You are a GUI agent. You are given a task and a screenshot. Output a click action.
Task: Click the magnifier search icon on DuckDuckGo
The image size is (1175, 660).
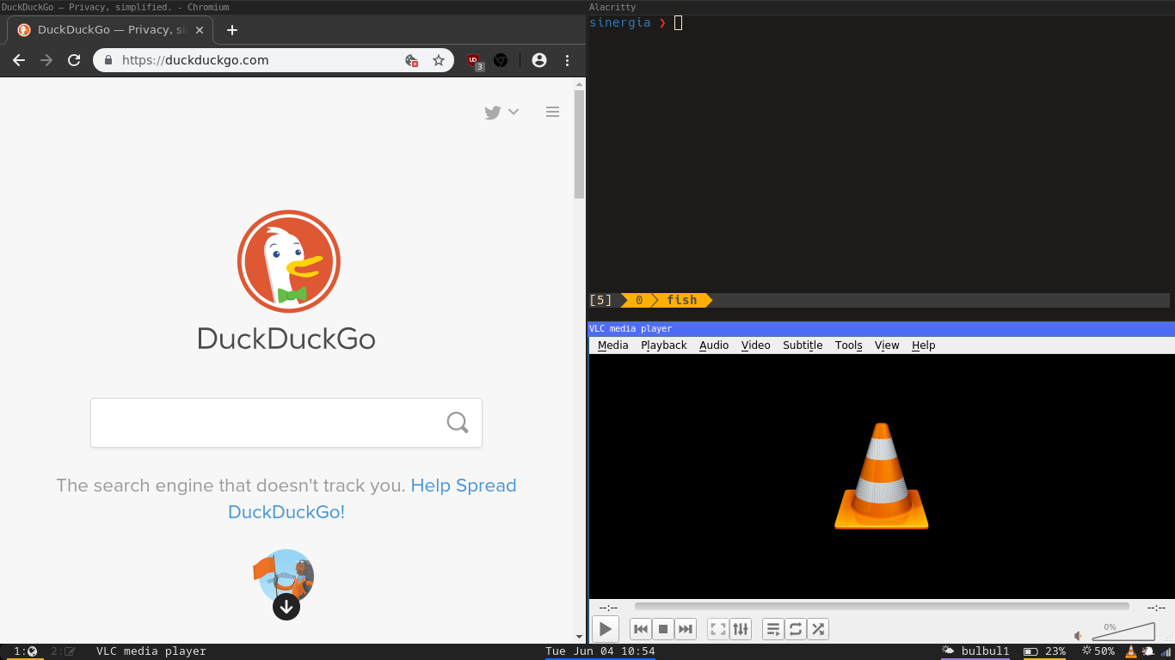(x=458, y=422)
